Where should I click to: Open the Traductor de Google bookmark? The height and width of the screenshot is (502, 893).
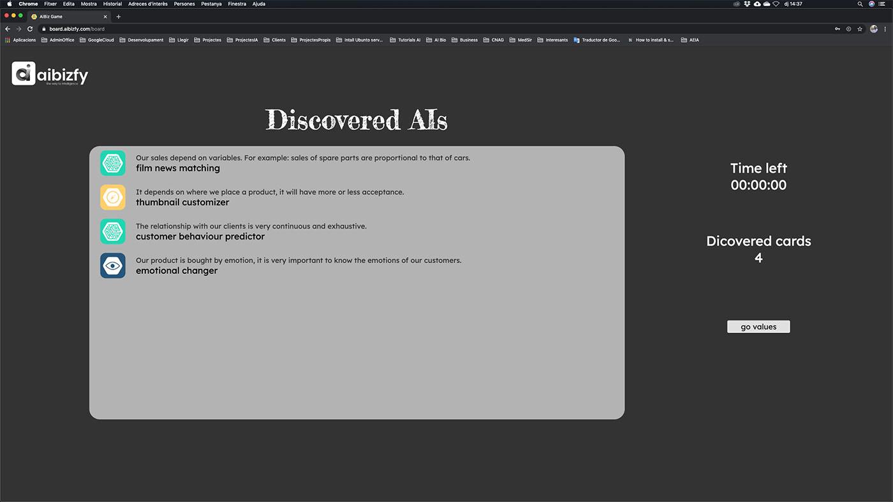click(597, 40)
